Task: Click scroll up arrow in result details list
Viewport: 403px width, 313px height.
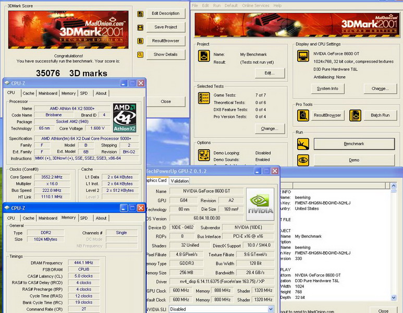Action: tap(394, 186)
